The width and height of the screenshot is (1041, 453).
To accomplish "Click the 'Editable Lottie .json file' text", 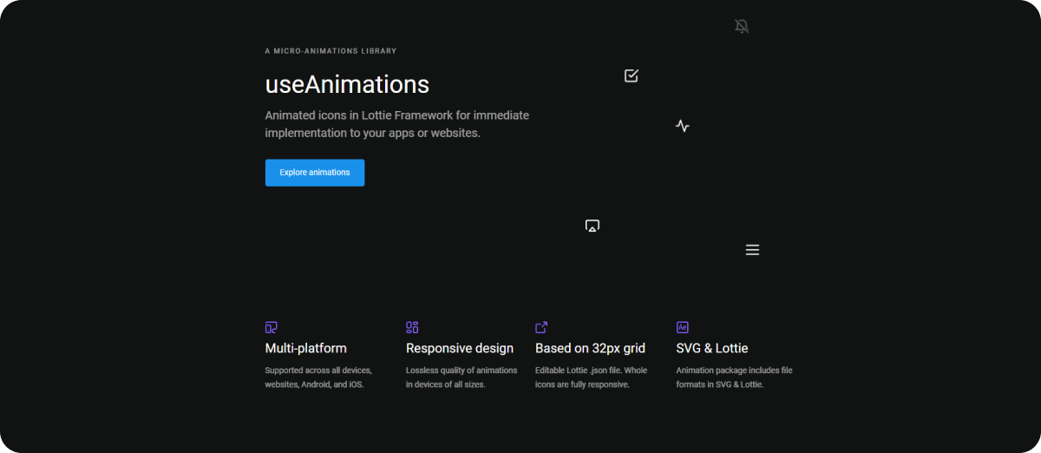I will (592, 377).
